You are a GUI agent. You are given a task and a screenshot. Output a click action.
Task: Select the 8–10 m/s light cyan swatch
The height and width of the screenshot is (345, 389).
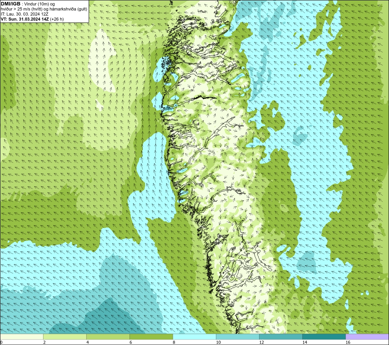pos(194,336)
